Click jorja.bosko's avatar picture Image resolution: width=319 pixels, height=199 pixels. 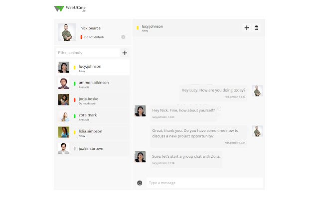[x=64, y=99]
